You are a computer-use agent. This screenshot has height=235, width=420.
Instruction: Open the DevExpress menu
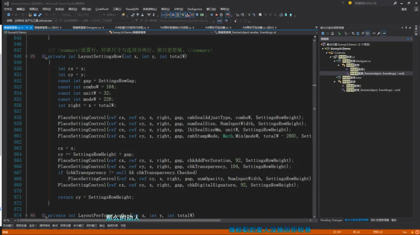195,9
